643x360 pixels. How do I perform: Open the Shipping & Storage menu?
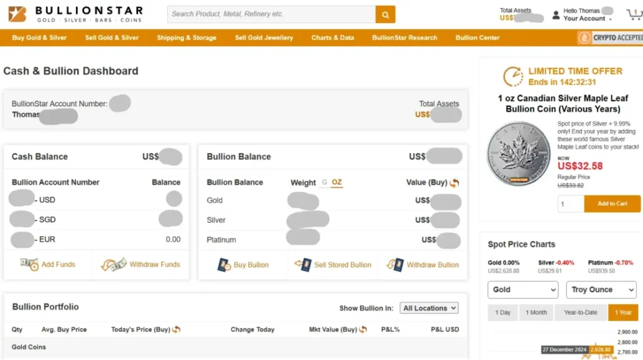tap(186, 38)
